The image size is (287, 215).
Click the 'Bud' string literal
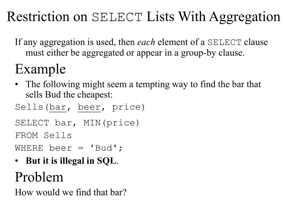tap(103, 148)
